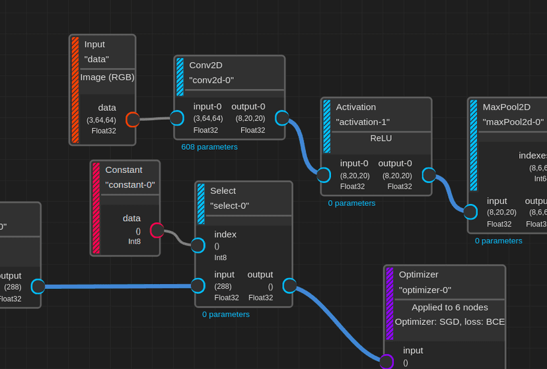
Task: Click the MaxPool2D node title
Action: click(507, 107)
